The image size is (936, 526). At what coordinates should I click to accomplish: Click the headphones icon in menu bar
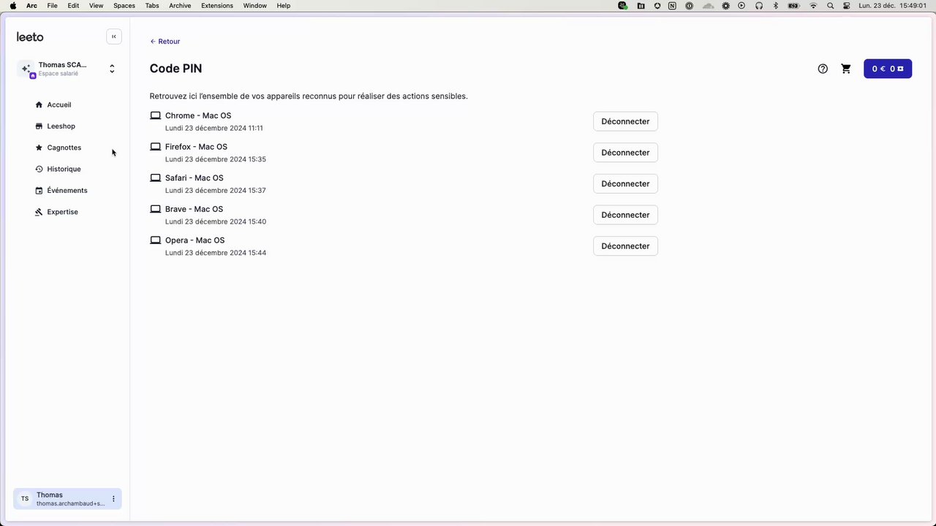(x=759, y=6)
